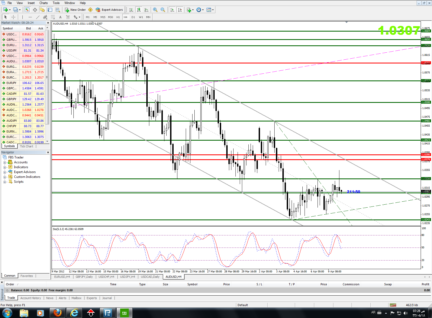This screenshot has height=318, width=432.
Task: Select the Equidistant Channel tool
Action: pyautogui.click(x=45, y=17)
